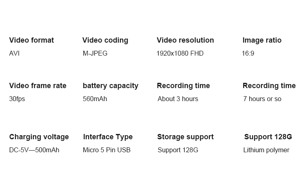Select the 7 hours or so text
Image resolution: width=305 pixels, height=190 pixels.
click(x=262, y=99)
